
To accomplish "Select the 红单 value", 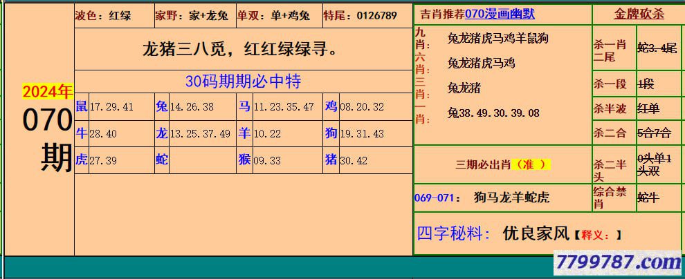I will pyautogui.click(x=649, y=108).
